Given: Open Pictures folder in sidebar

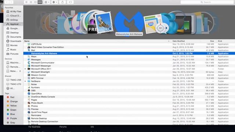Looking at the screenshot, I should coord(12,54).
